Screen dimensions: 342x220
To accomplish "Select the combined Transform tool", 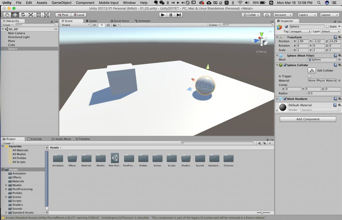I will click(46, 15).
